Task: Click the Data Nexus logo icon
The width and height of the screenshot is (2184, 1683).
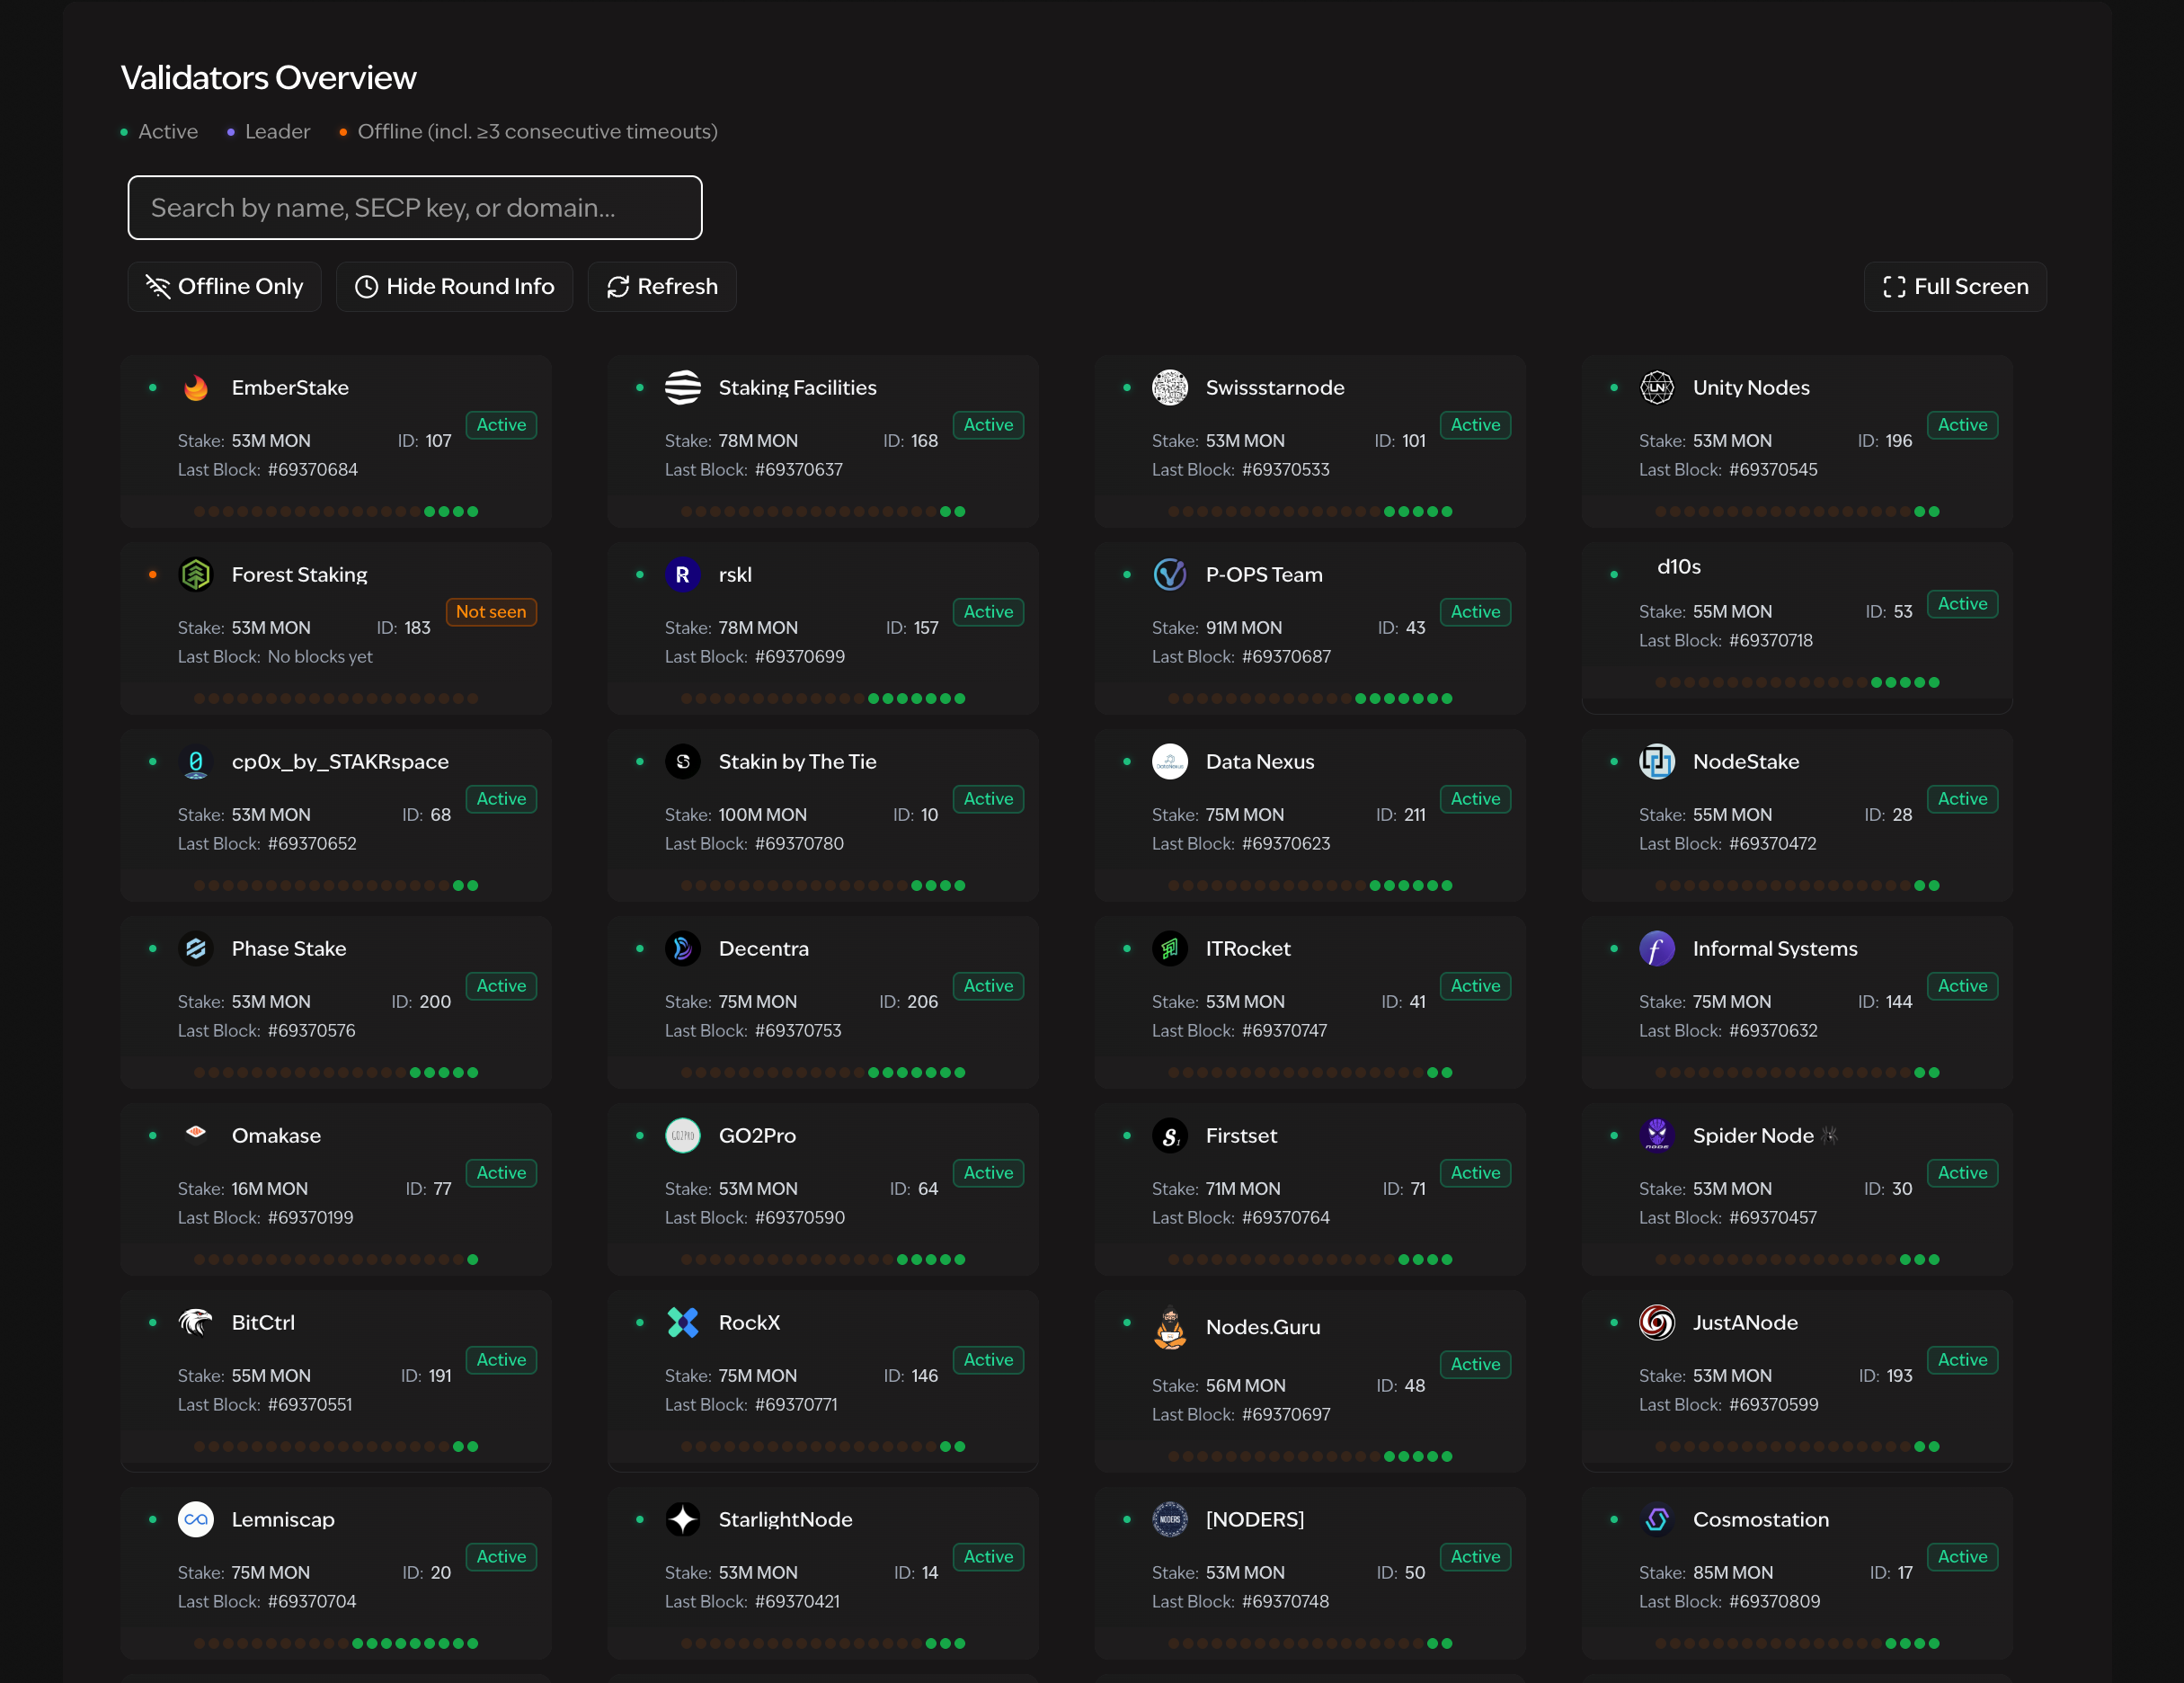Action: pos(1170,761)
